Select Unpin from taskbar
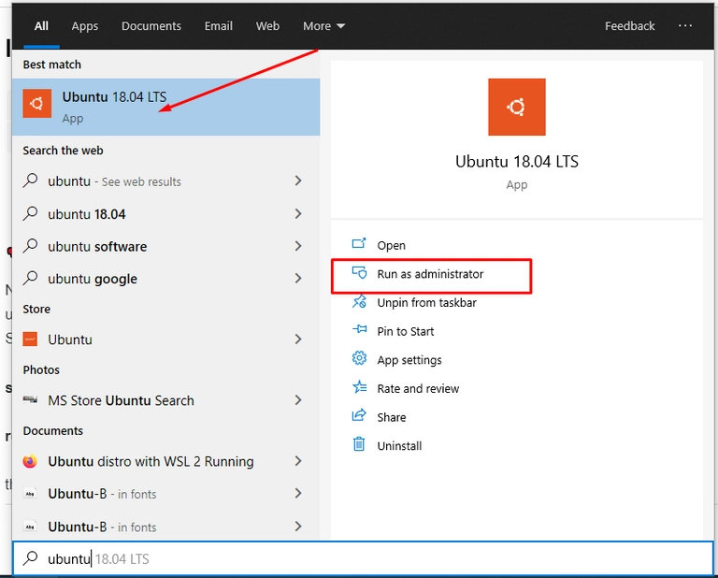718x578 pixels. point(426,303)
